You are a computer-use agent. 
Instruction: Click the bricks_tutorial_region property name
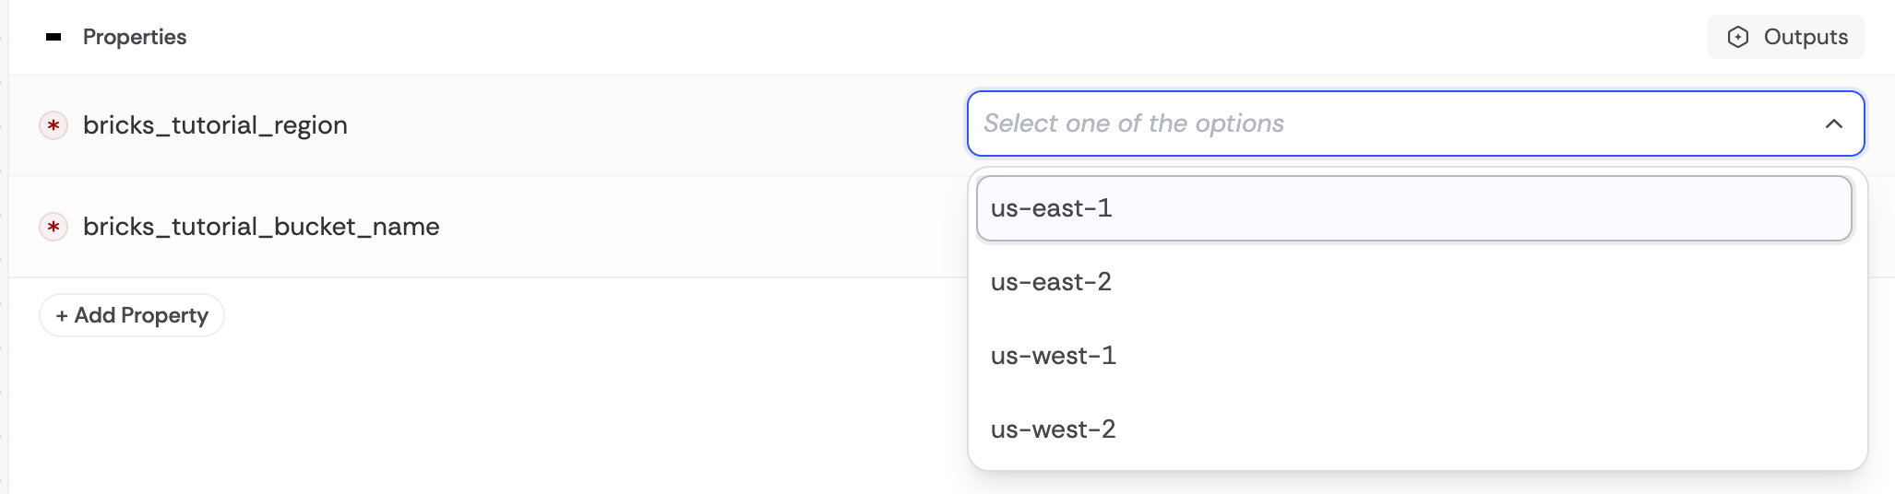[x=215, y=125]
